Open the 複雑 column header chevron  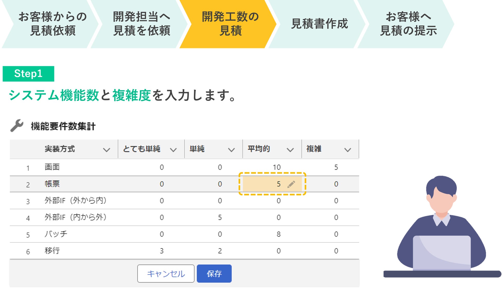348,150
